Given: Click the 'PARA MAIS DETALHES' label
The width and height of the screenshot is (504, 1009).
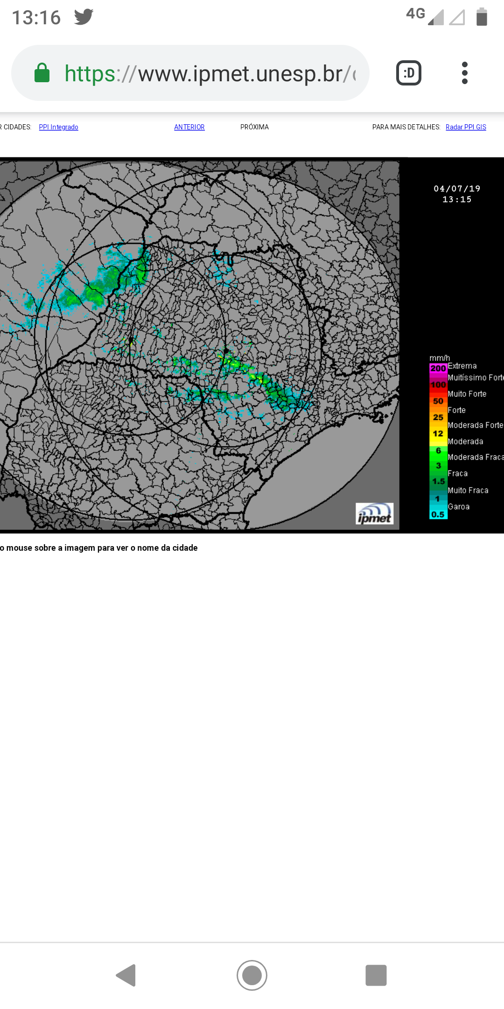Looking at the screenshot, I should tap(406, 127).
